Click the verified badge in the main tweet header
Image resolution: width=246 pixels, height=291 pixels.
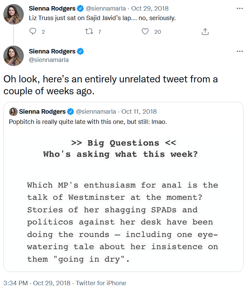[x=80, y=51]
